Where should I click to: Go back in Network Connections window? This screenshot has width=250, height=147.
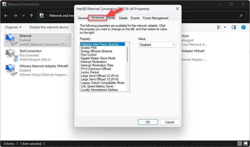[x=6, y=16]
